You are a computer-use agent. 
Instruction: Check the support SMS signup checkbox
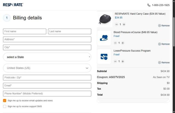pyautogui.click(x=5, y=106)
